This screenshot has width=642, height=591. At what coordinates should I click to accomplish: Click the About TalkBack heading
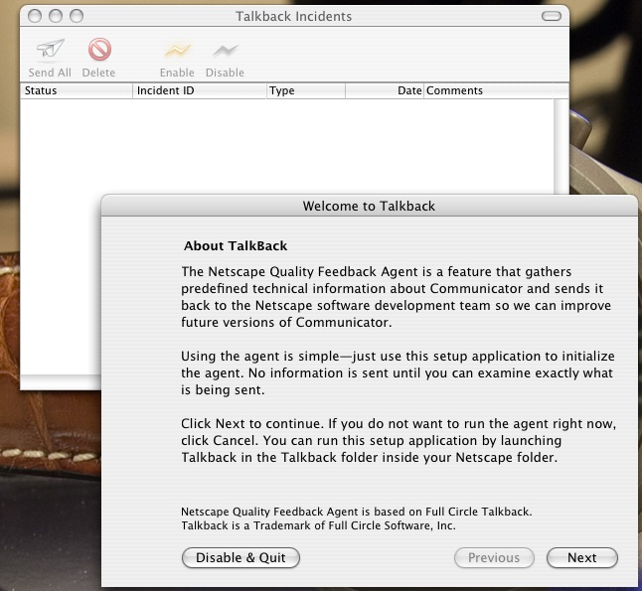point(236,245)
